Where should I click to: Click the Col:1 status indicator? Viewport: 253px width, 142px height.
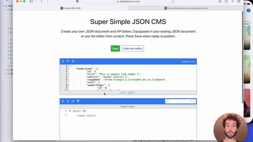[131, 93]
